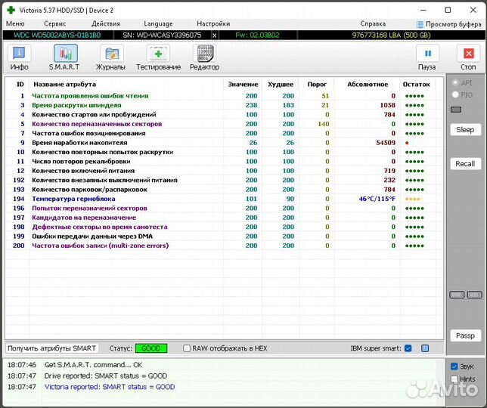Image resolution: width=487 pixels, height=408 pixels.
Task: Switch to the S.M.A.R.T view
Action: pyautogui.click(x=65, y=57)
